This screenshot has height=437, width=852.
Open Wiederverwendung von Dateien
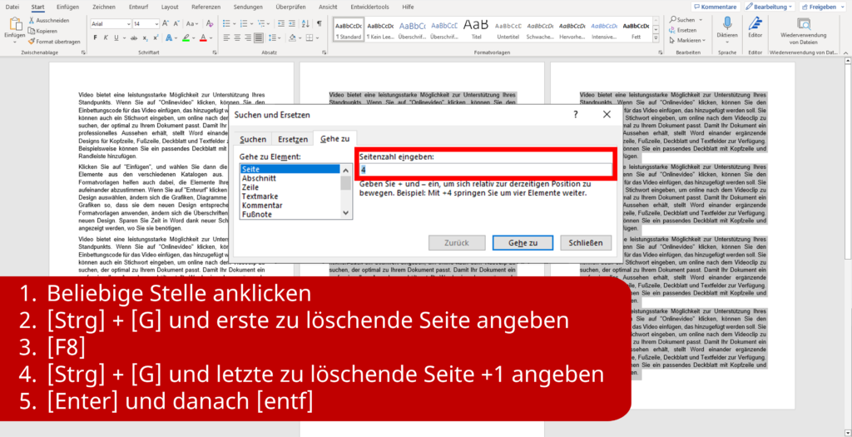pos(804,31)
